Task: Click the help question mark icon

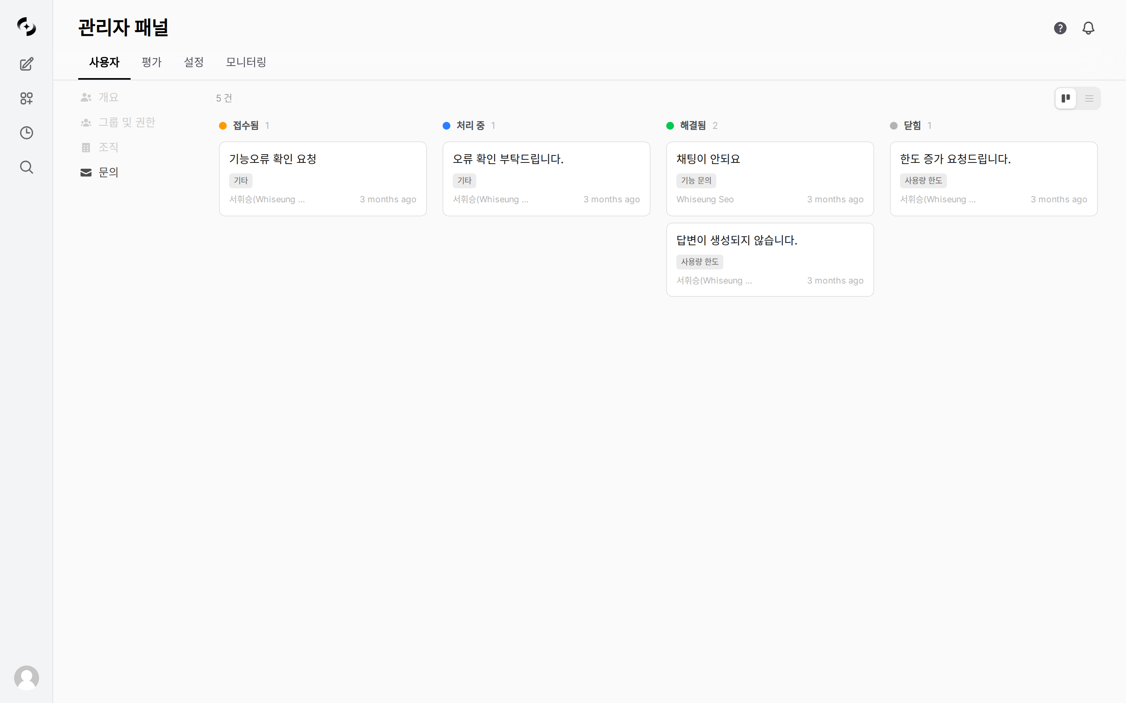Action: point(1060,28)
